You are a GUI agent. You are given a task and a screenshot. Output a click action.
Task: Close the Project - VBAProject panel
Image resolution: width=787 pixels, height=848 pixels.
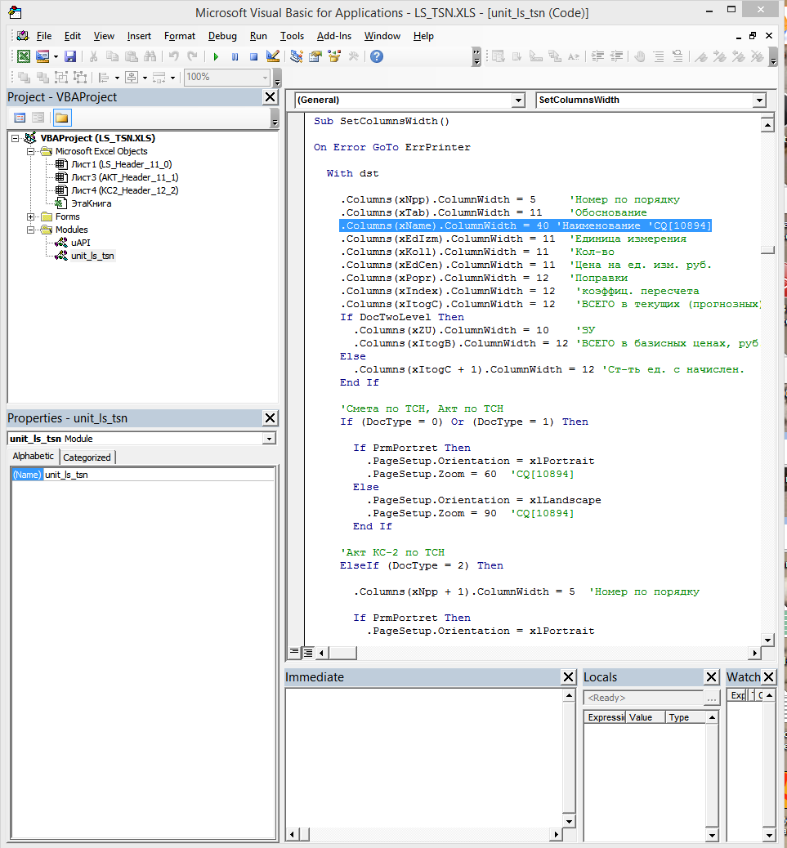pyautogui.click(x=270, y=96)
